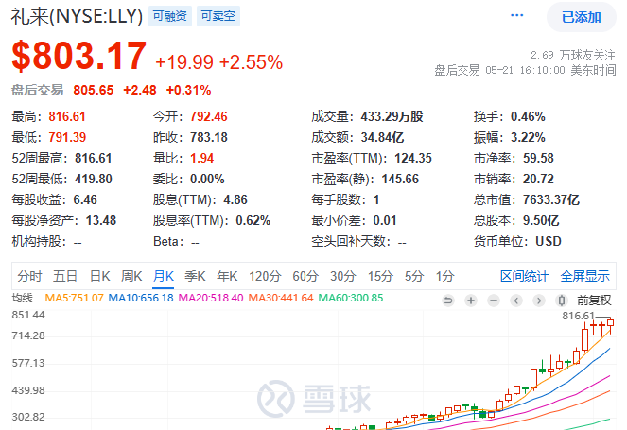This screenshot has height=430, width=627.
Task: Click the 昨收 value 783.18
Action: pos(209,137)
